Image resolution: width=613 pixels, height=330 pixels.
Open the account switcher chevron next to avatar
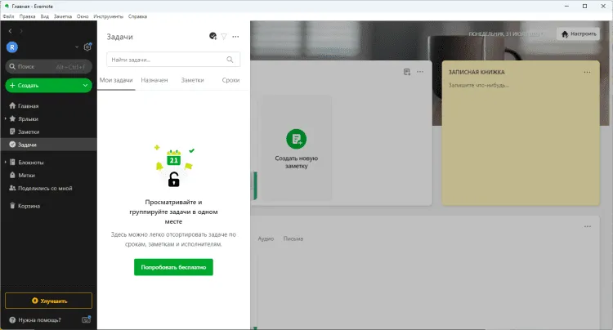(77, 48)
